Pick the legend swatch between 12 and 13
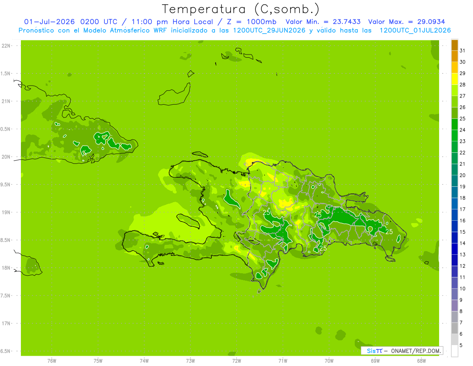 pos(454,260)
